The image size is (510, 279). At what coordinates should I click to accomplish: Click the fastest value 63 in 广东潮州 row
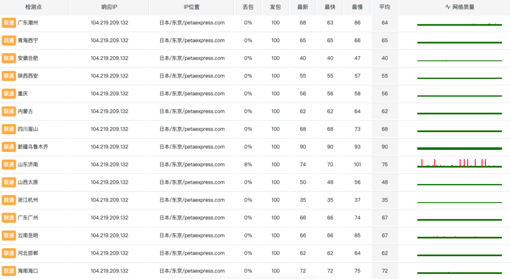[330, 23]
